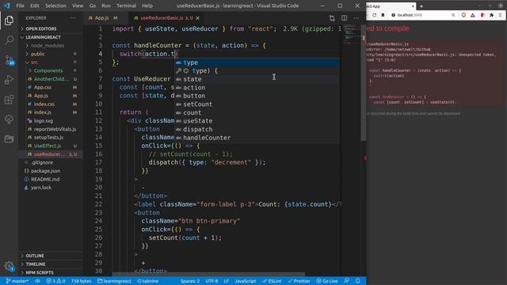Open Explorer panel ellipsis menu
Image resolution: width=507 pixels, height=285 pixels.
pyautogui.click(x=73, y=18)
